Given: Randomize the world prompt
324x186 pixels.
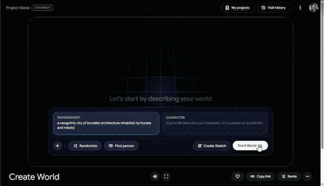Looking at the screenshot, I should coord(85,145).
